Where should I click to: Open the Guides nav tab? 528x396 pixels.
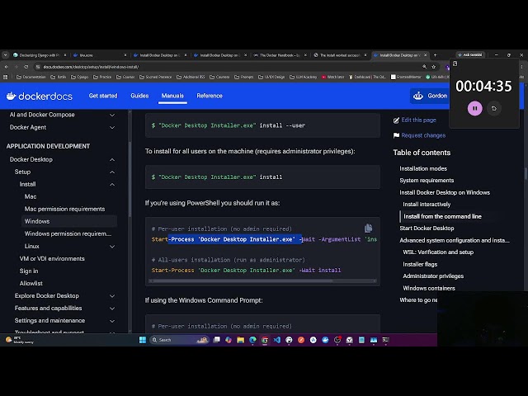(139, 96)
